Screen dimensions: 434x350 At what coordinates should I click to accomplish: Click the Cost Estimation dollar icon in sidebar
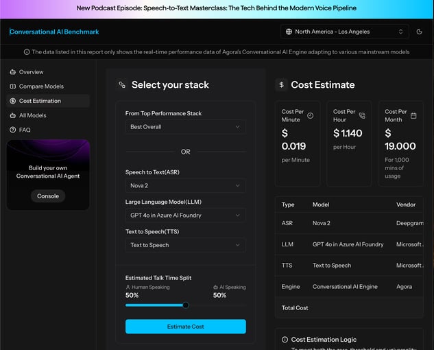pyautogui.click(x=13, y=101)
